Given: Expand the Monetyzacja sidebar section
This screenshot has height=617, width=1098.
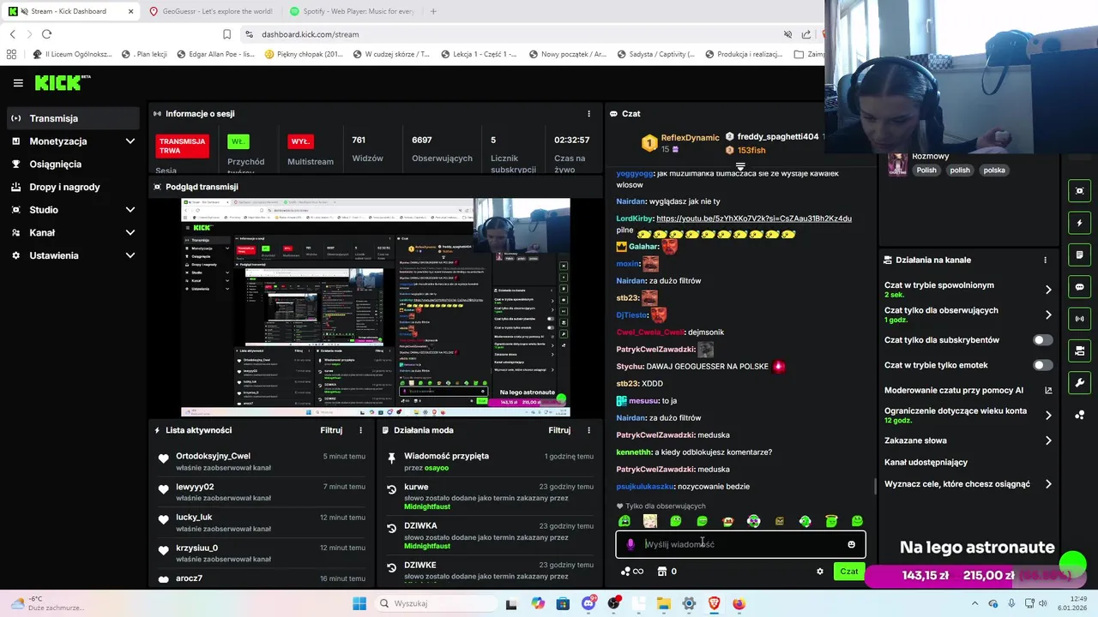Looking at the screenshot, I should pyautogui.click(x=72, y=141).
